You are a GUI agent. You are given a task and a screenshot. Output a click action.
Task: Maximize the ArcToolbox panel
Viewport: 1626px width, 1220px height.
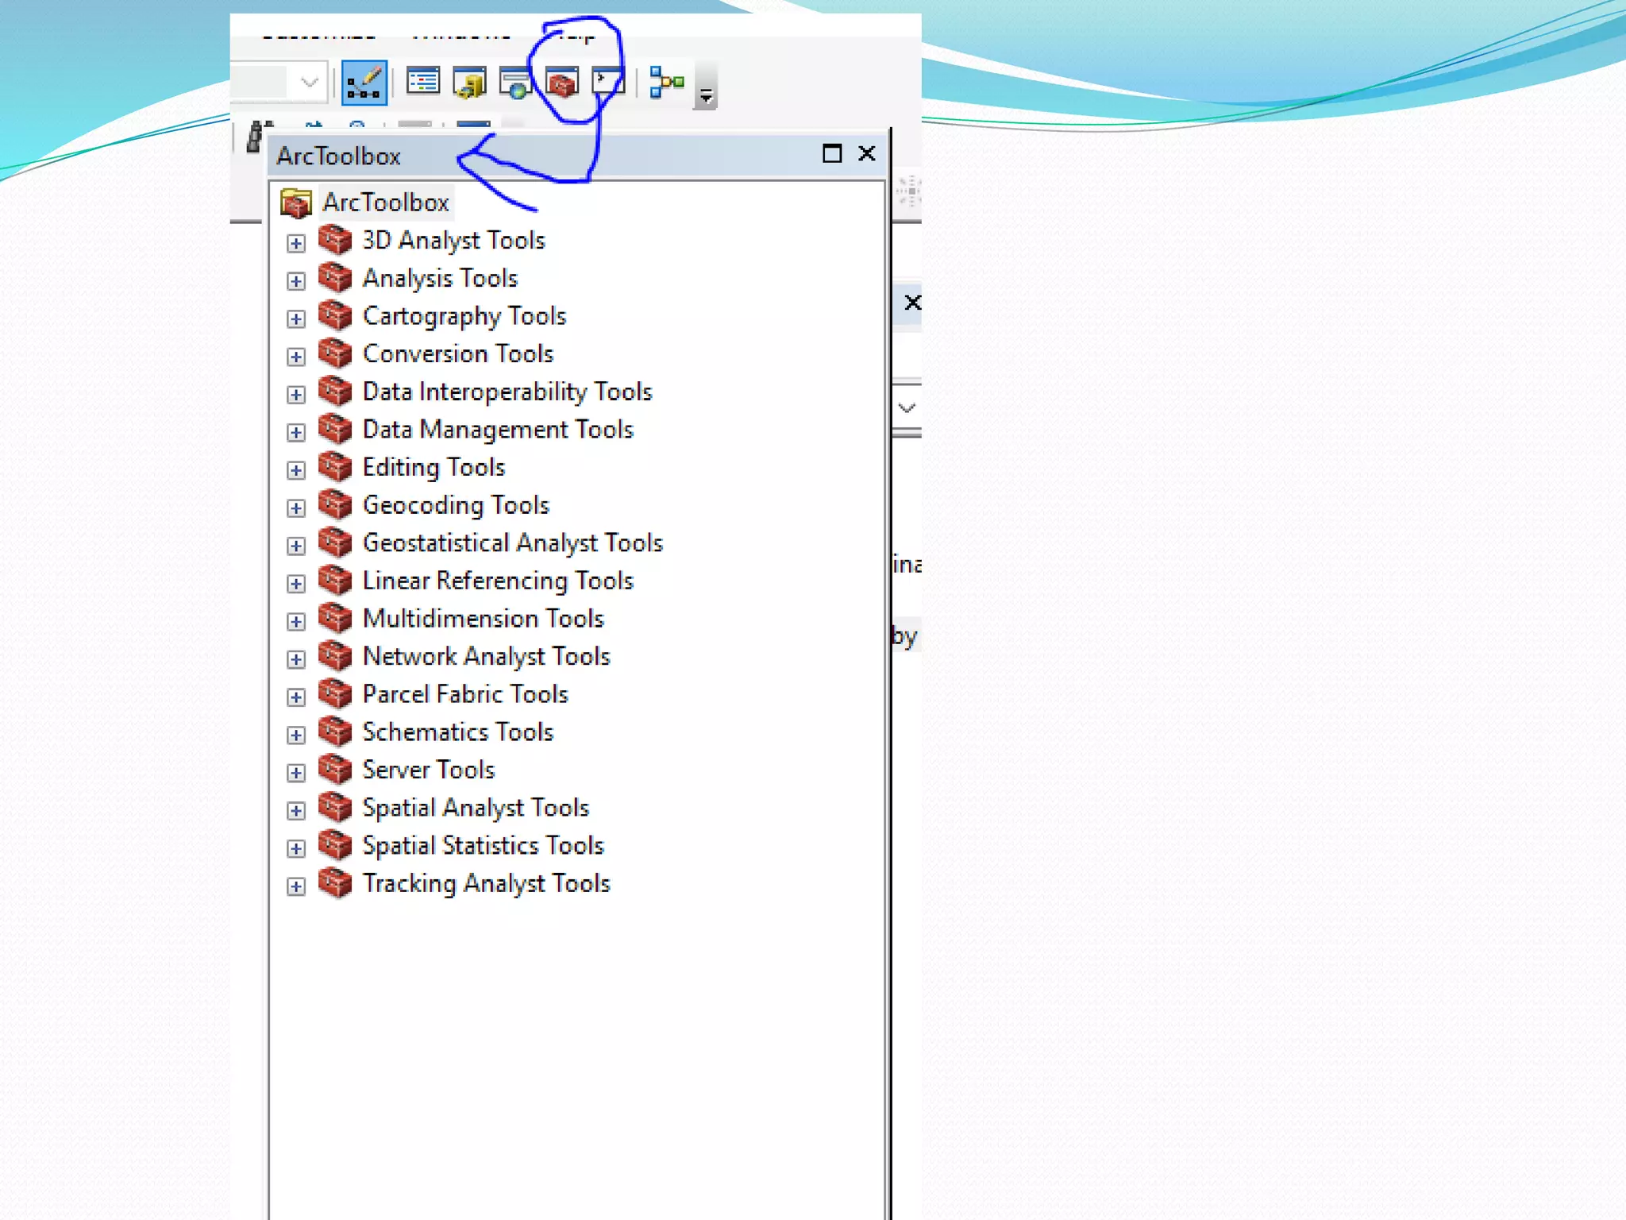(831, 153)
